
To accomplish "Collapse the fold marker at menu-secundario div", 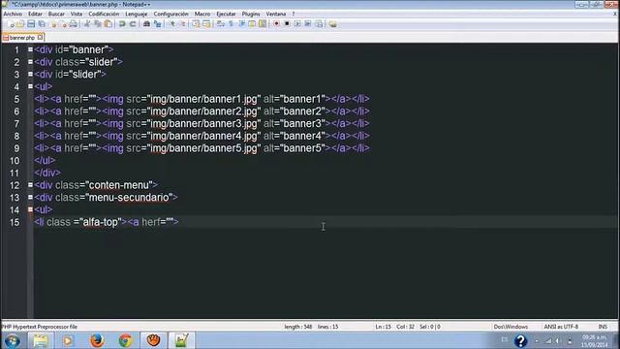I will tap(30, 197).
